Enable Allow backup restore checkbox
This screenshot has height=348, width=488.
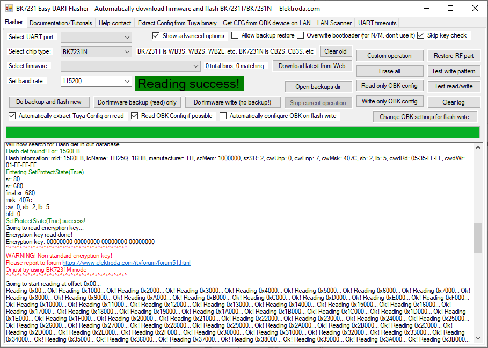point(235,35)
